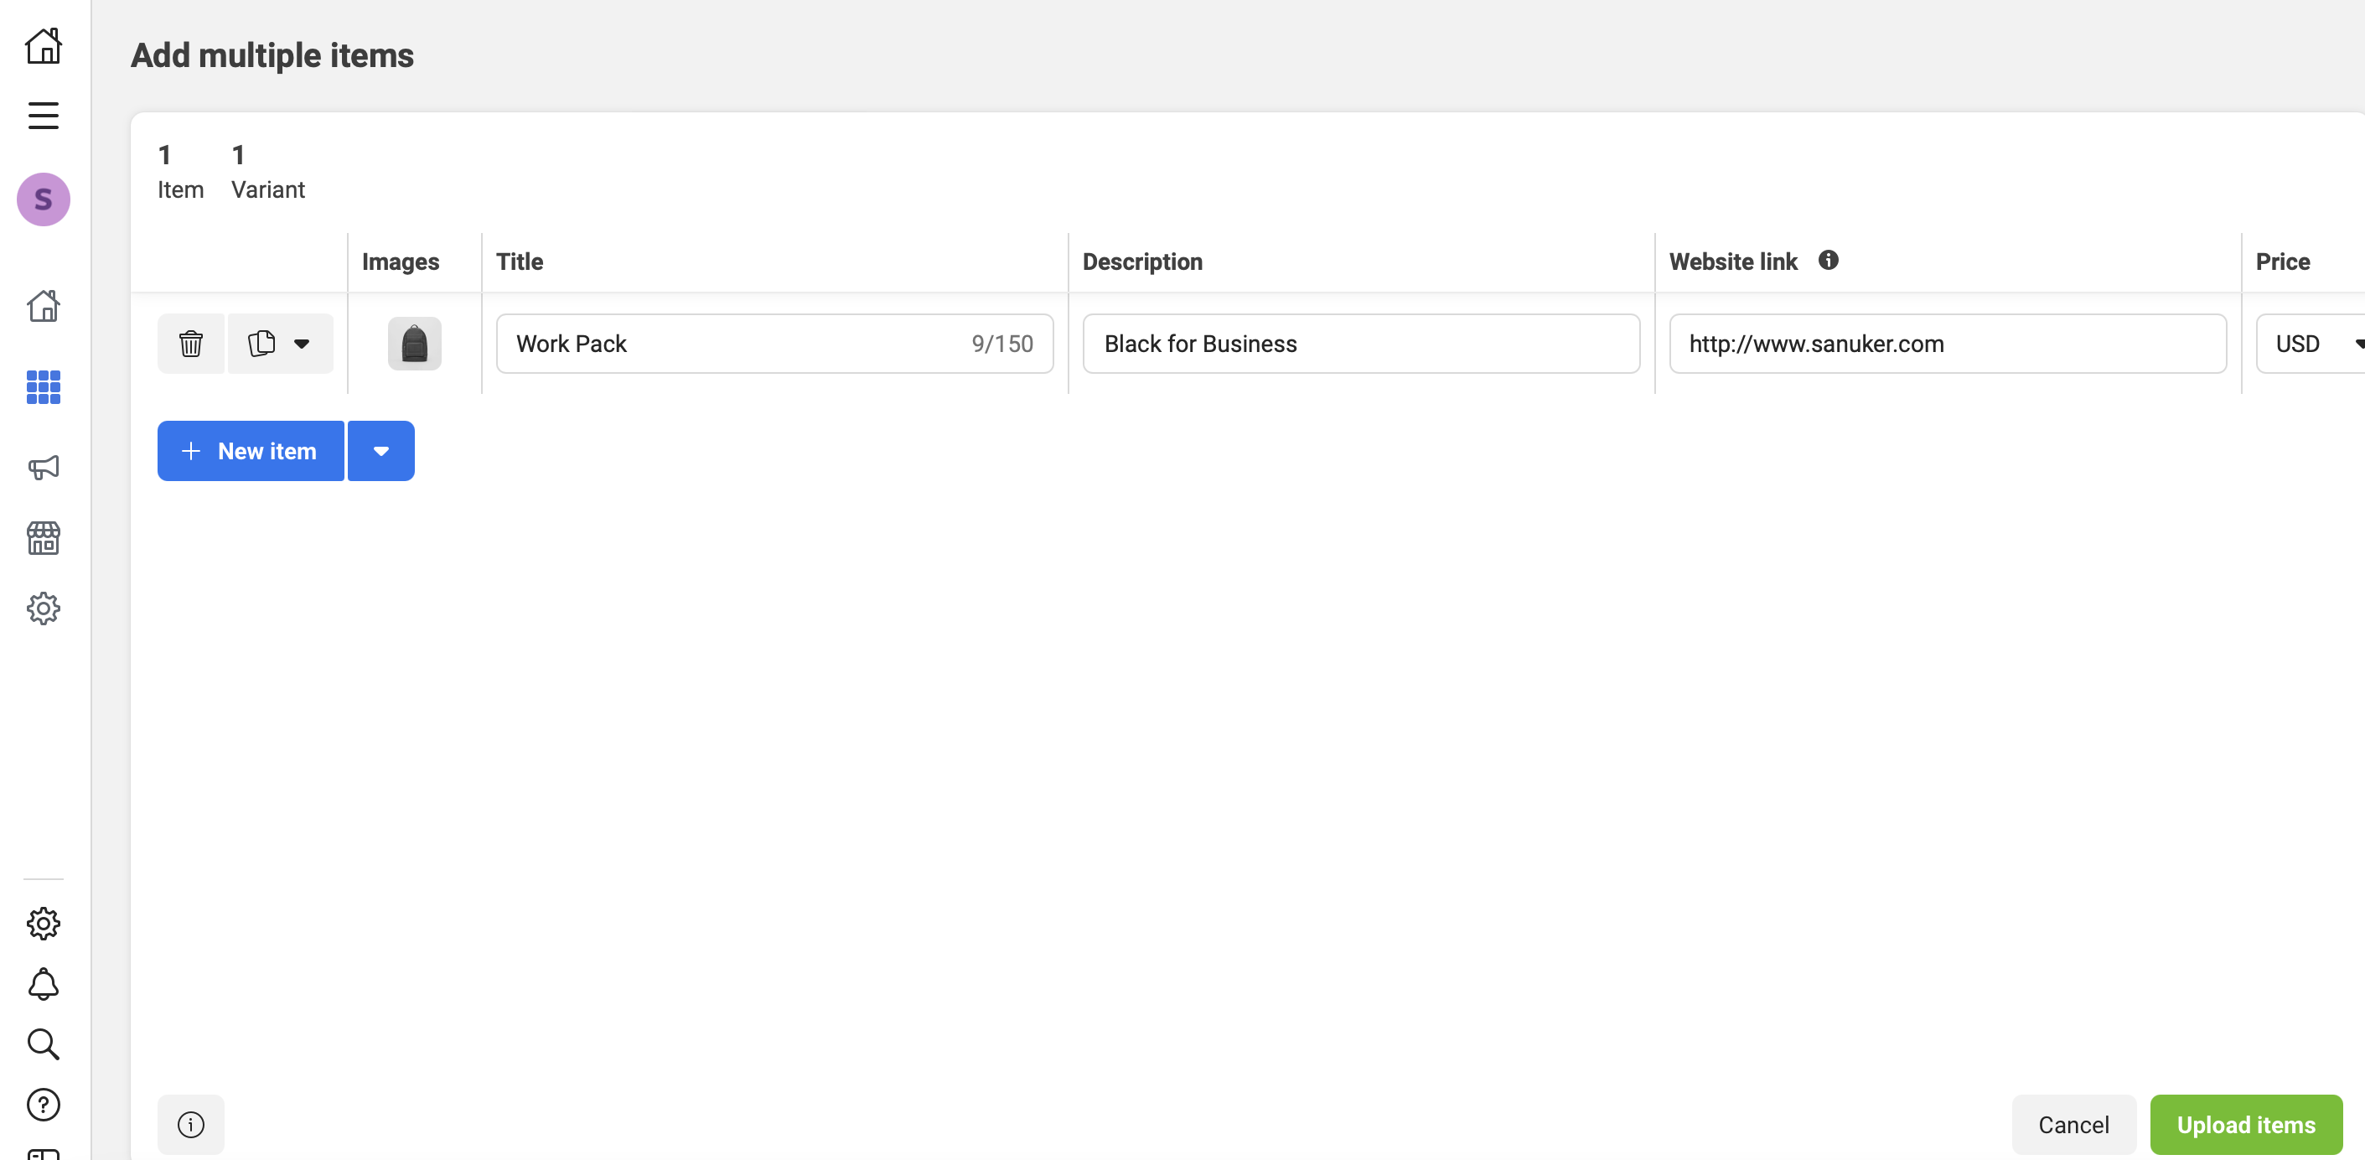Open the blue grid catalog icon
This screenshot has width=2365, height=1160.
click(x=43, y=387)
